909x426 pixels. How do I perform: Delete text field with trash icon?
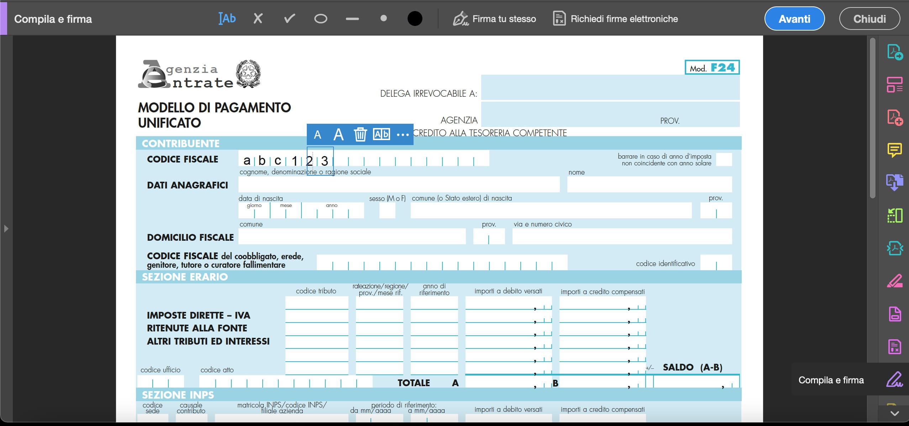pyautogui.click(x=360, y=134)
